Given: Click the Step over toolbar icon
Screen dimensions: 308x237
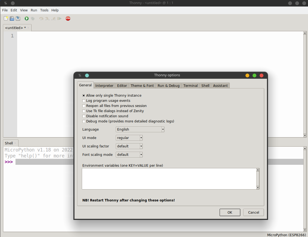Looking at the screenshot, I should [41, 19].
